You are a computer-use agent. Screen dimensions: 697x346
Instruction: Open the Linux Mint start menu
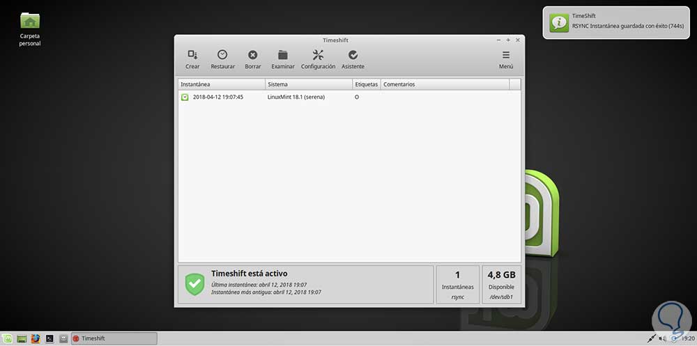coord(7,338)
